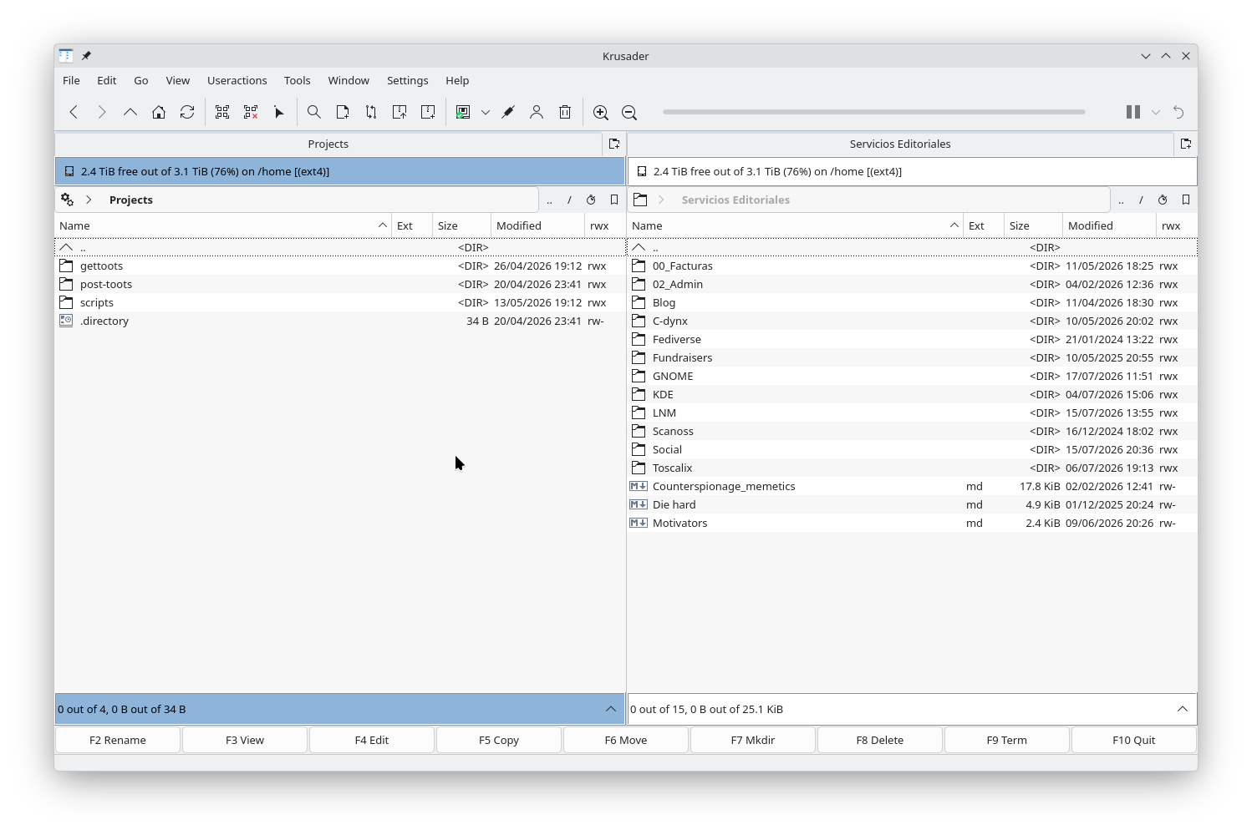Click the F5 Copy button
Screen dimensions: 1252x835
tap(499, 740)
